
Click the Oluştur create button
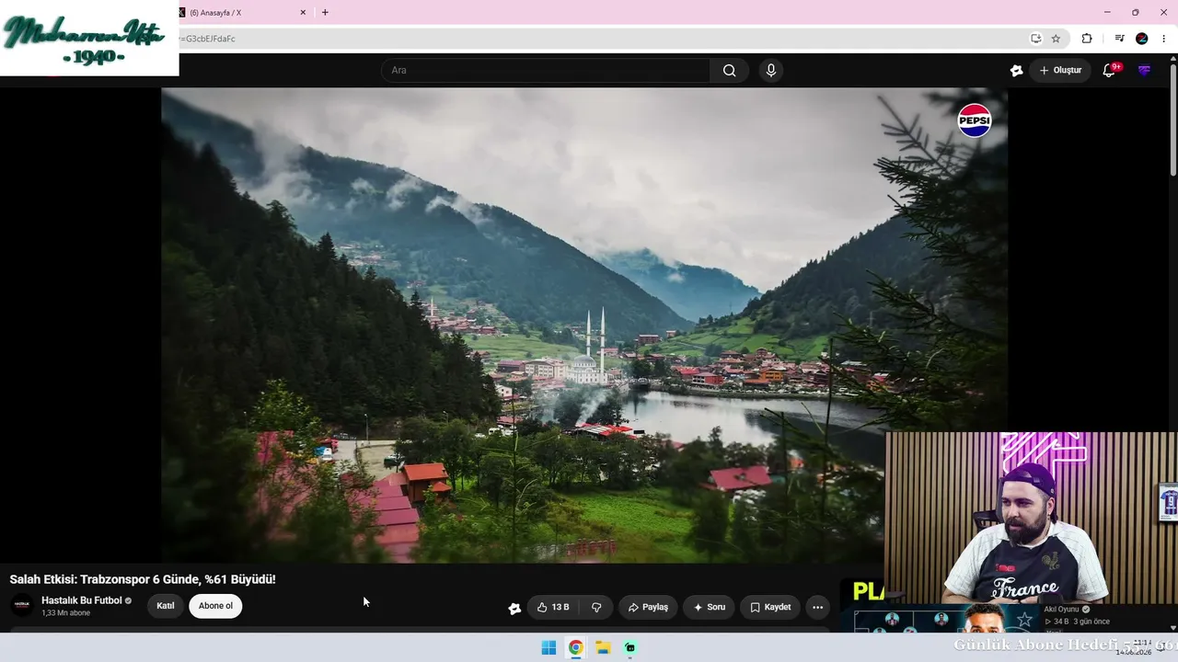pyautogui.click(x=1060, y=70)
